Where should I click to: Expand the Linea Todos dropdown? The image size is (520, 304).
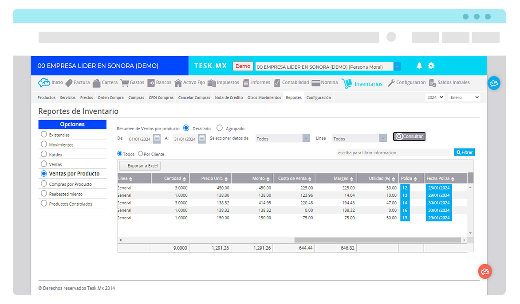358,138
